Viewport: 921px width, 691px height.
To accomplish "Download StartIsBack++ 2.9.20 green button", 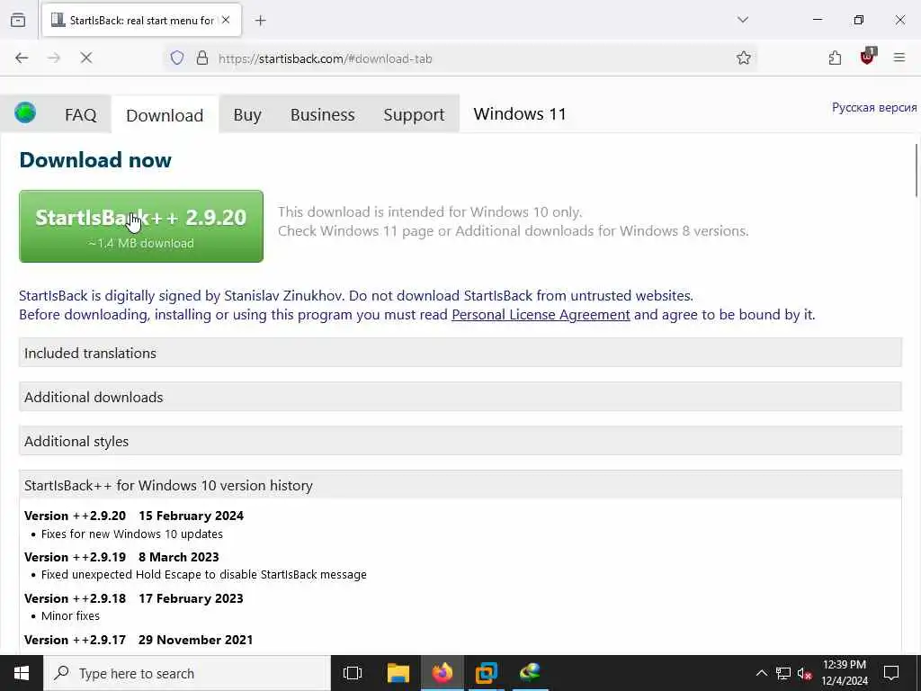I will pos(141,226).
